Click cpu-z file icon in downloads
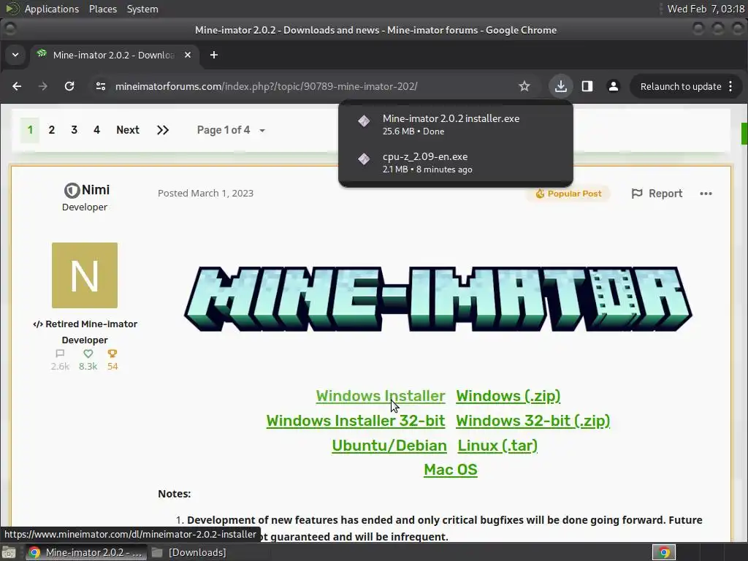 point(364,159)
